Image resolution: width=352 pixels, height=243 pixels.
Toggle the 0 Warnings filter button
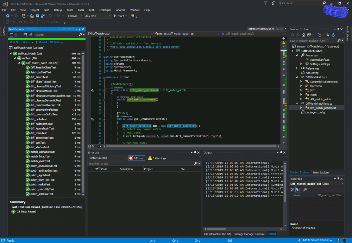[157, 158]
